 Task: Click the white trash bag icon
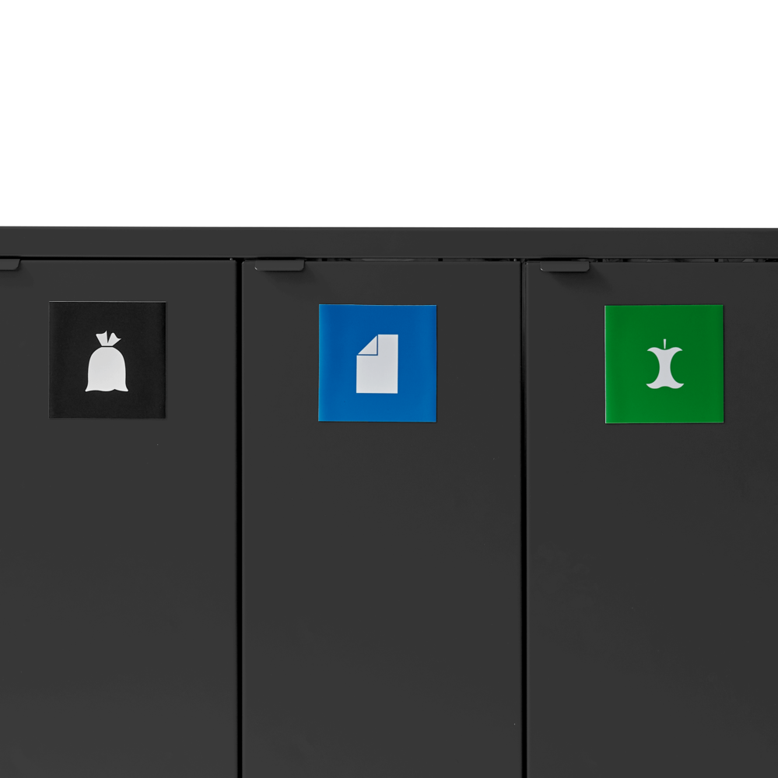pos(107,361)
